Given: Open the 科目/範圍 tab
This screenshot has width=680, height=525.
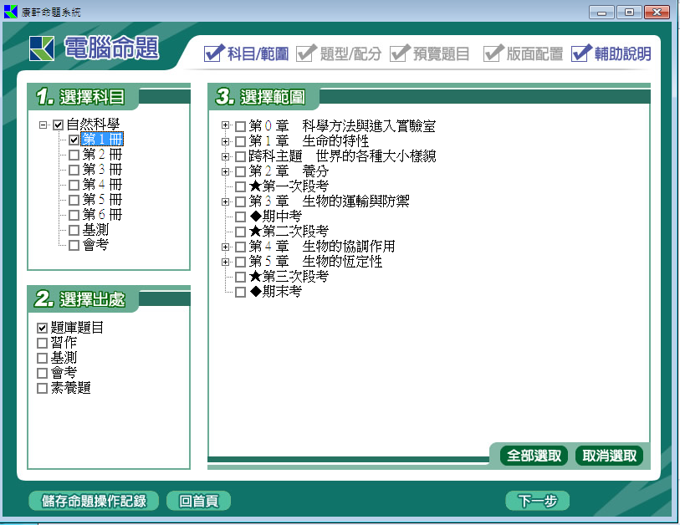Looking at the screenshot, I should point(246,54).
